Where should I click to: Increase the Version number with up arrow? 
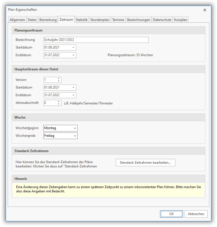59,79
